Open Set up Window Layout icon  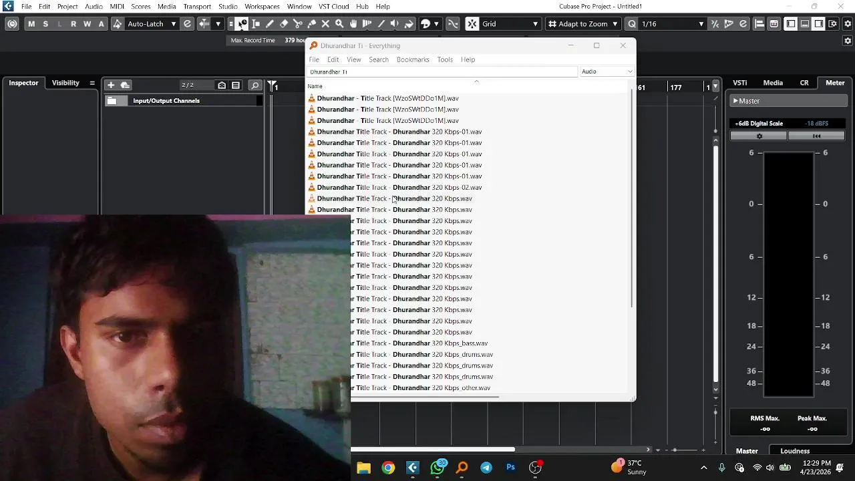[x=833, y=23]
